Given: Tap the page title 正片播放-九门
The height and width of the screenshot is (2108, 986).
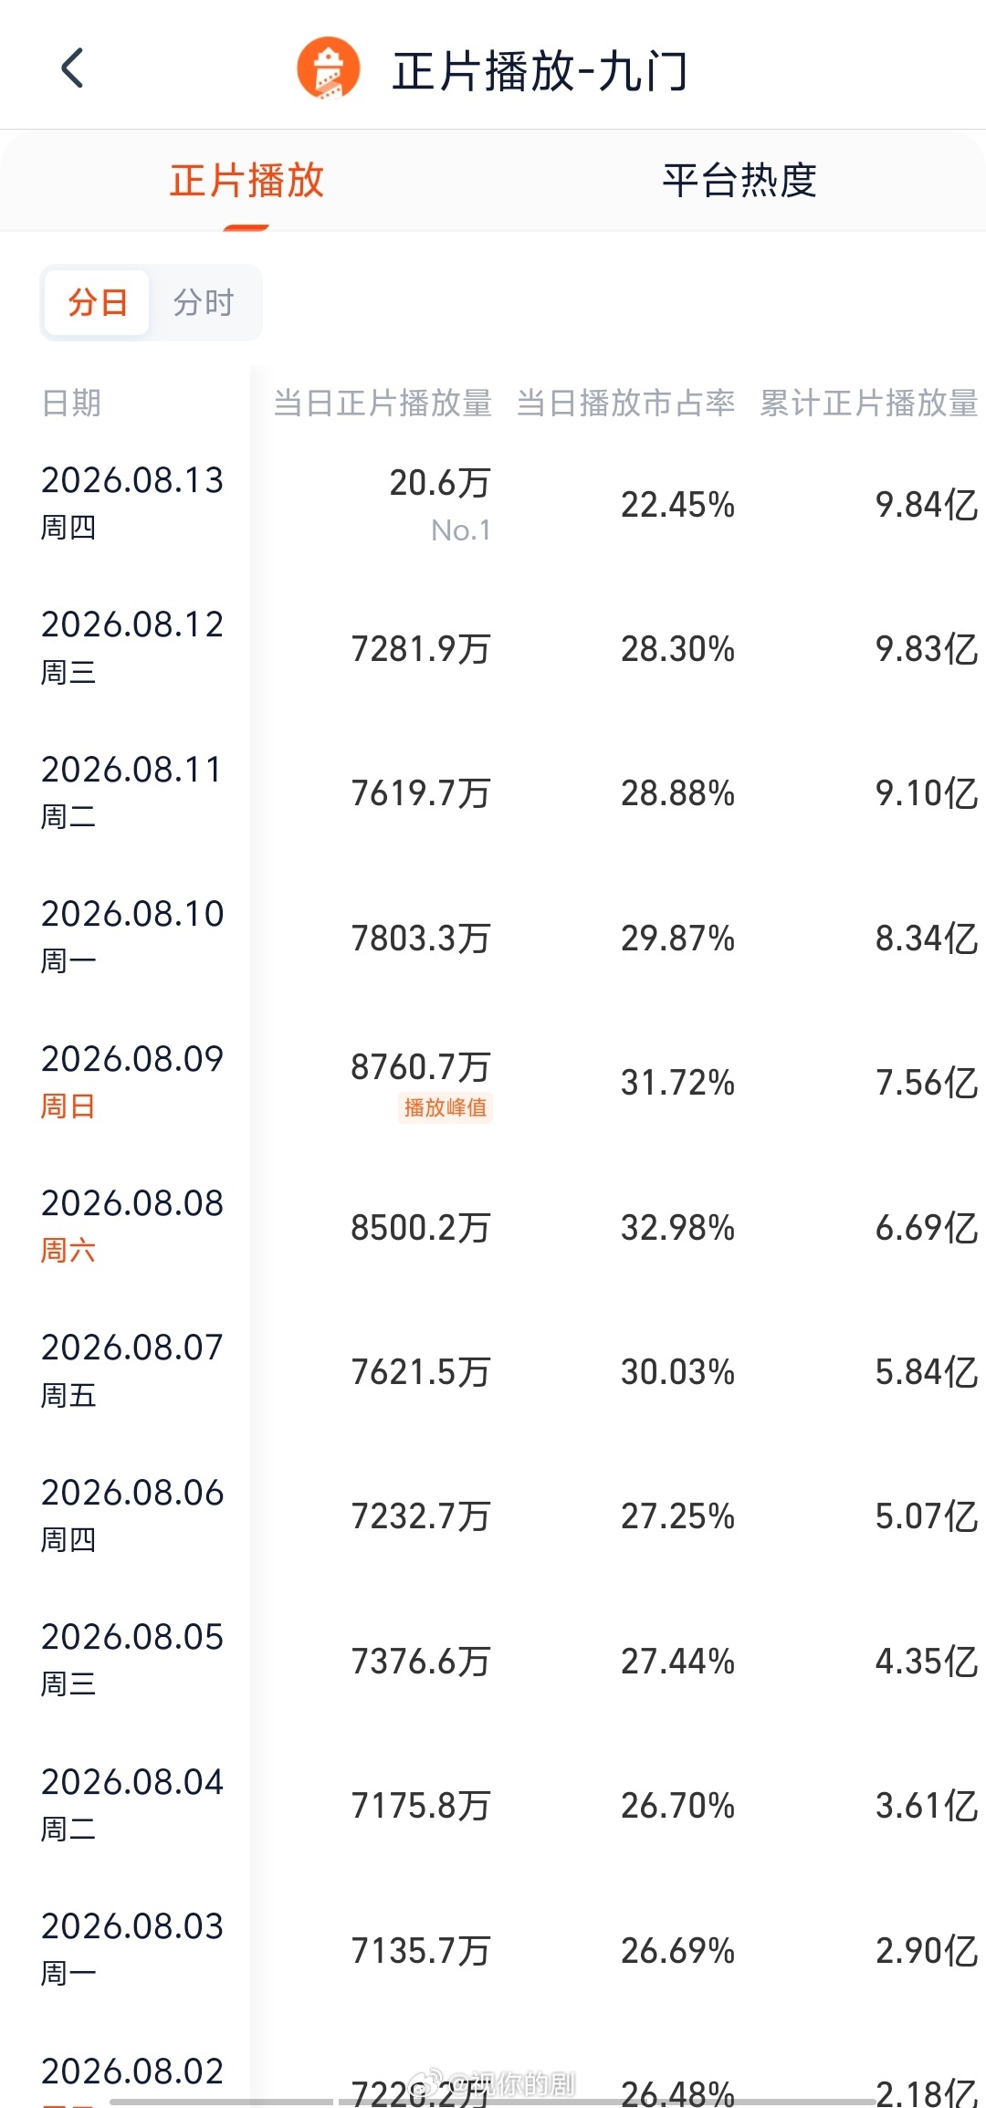Looking at the screenshot, I should click(540, 71).
